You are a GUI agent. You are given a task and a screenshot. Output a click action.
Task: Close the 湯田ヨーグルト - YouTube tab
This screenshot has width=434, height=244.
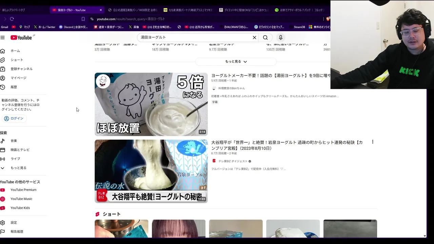click(x=101, y=10)
